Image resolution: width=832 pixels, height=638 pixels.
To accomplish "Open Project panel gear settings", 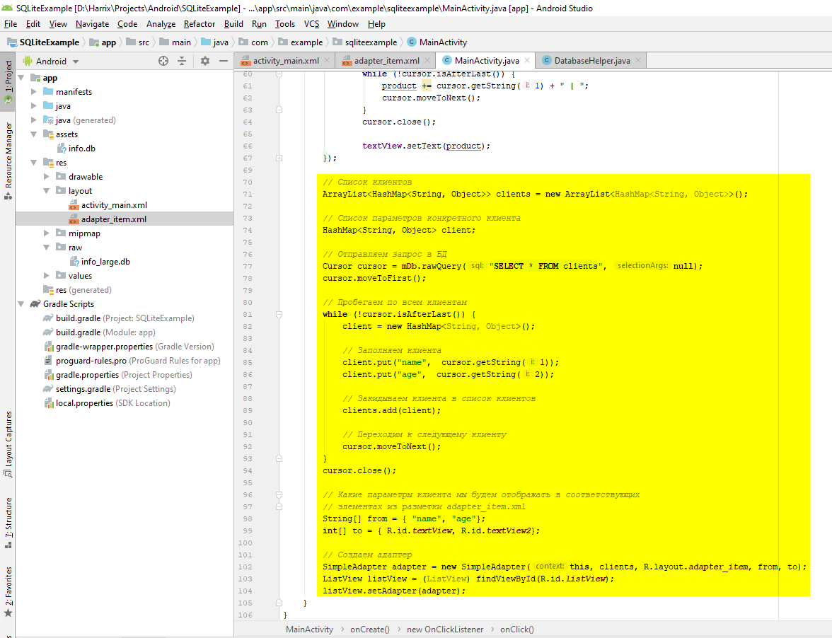I will pos(205,61).
